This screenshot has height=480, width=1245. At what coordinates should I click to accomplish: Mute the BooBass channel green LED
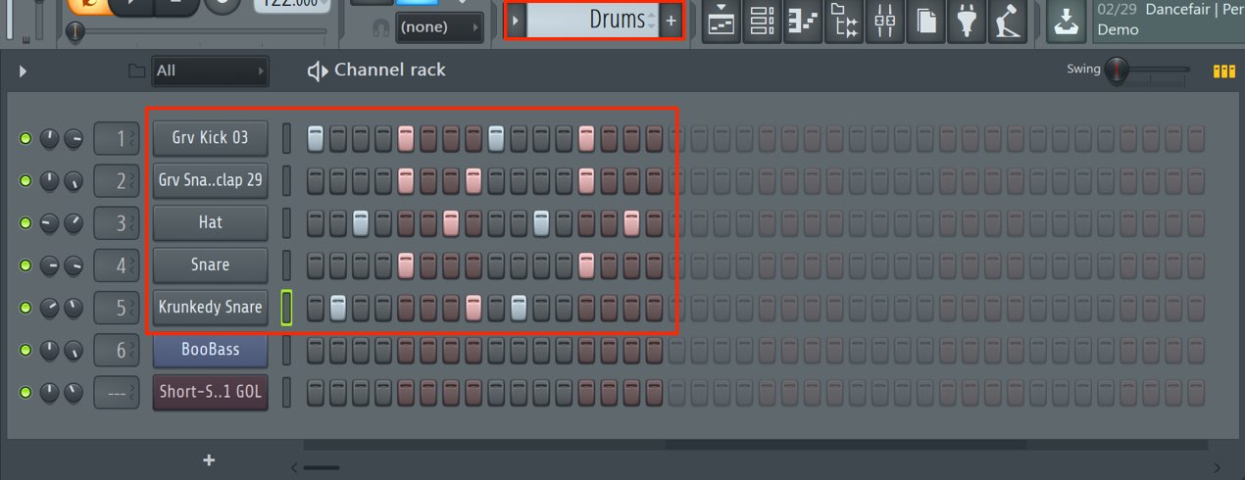tap(25, 350)
